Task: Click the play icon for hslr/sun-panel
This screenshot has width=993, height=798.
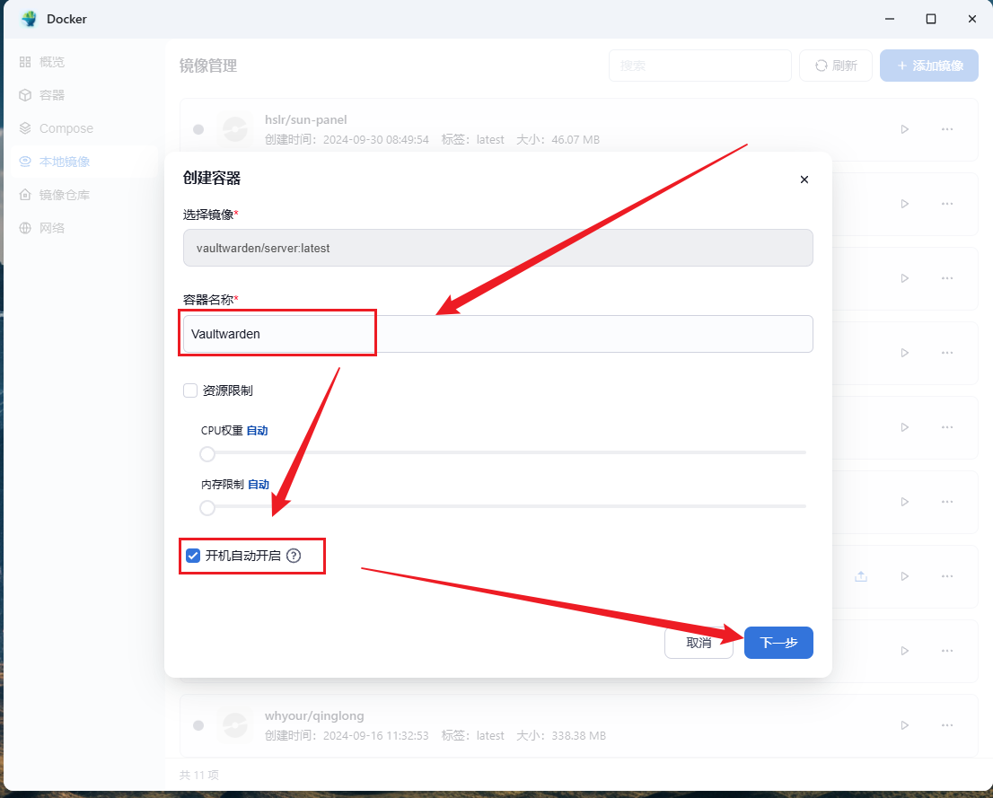Action: point(904,129)
